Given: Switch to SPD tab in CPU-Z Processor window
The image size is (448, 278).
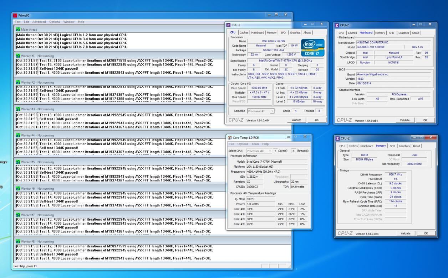Looking at the screenshot, I should pyautogui.click(x=283, y=32).
